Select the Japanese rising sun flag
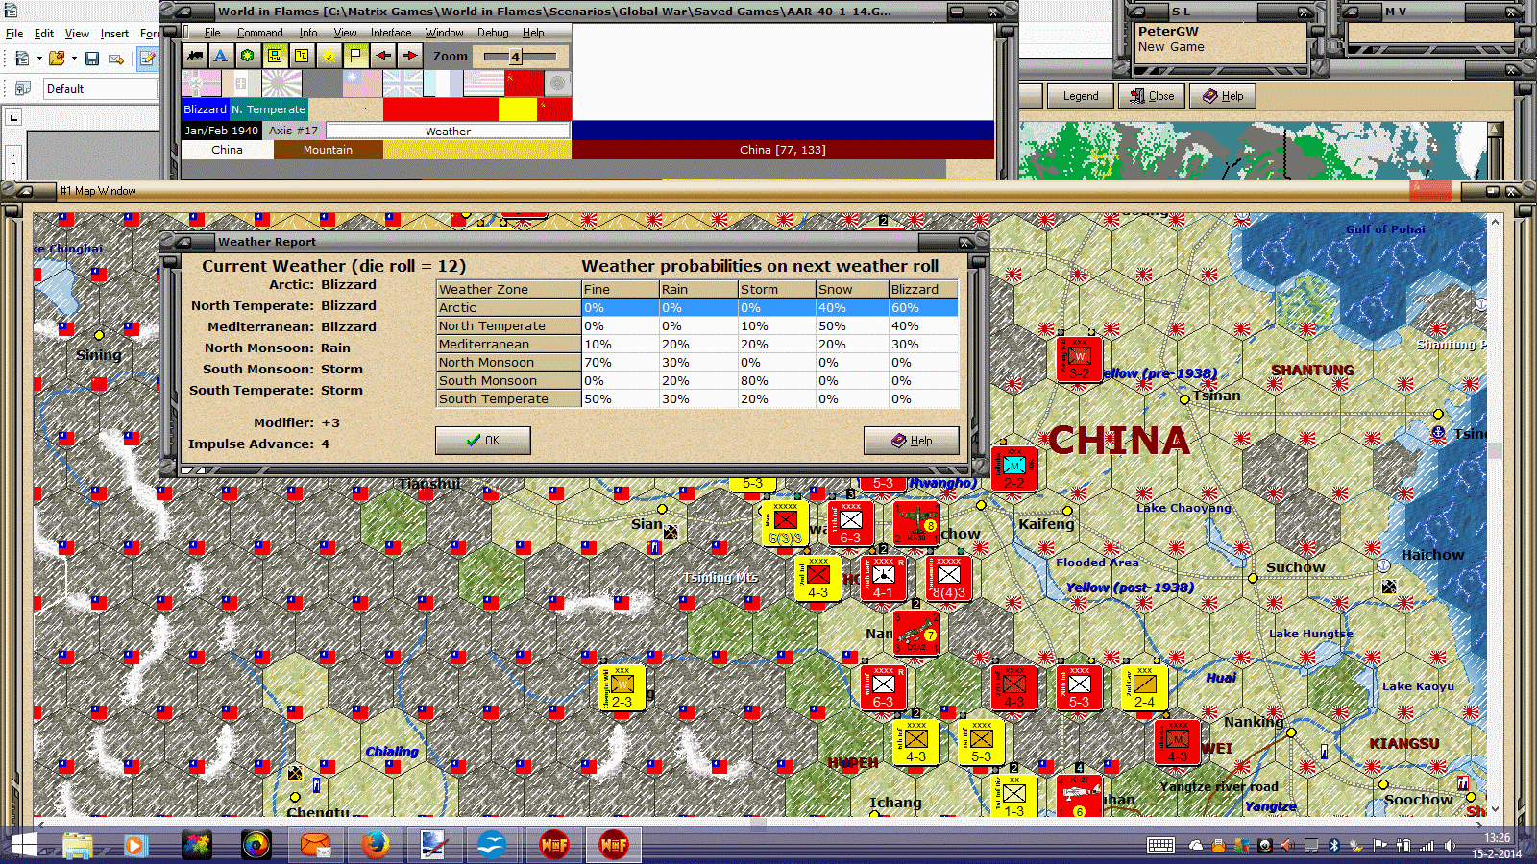 [281, 83]
